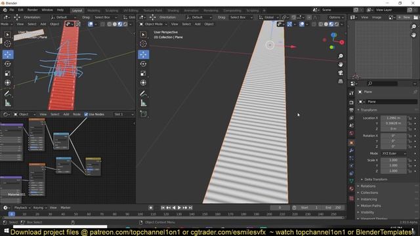The image size is (420, 236).
Task: Open the Select Box drag dropdown in right viewport
Action: tap(241, 18)
